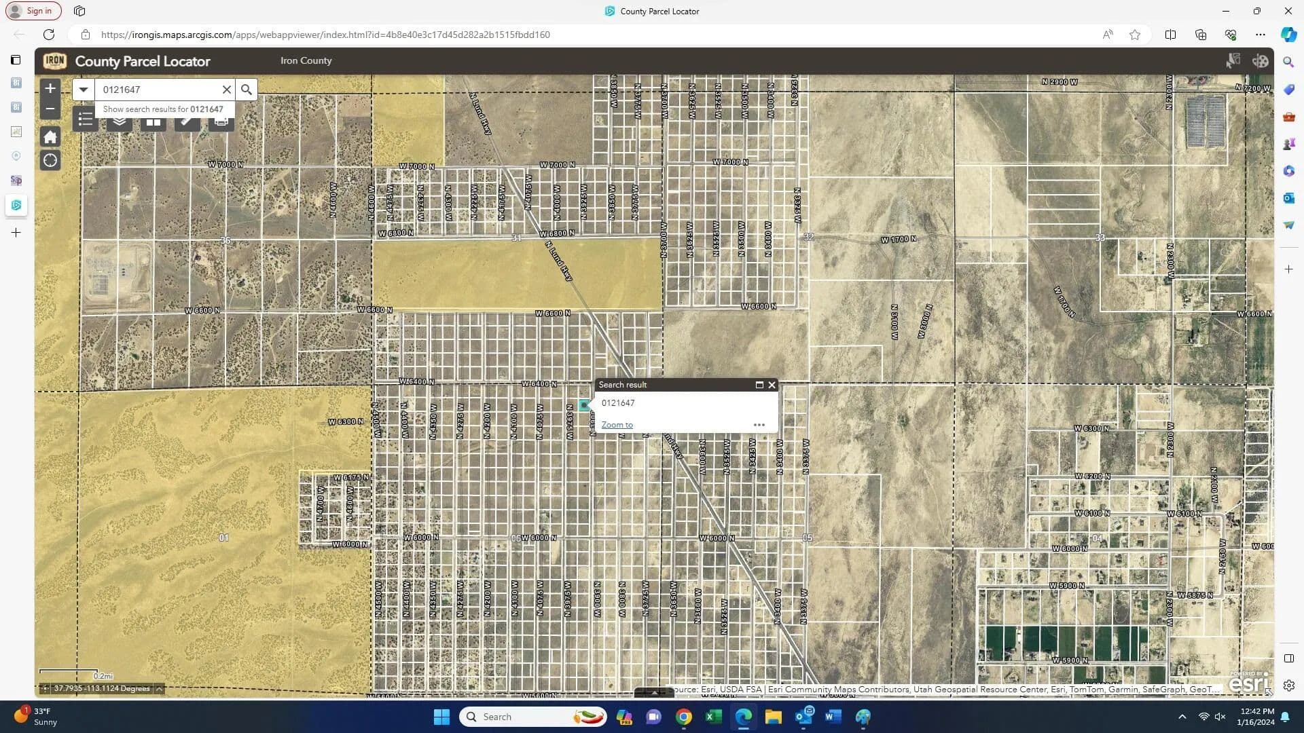Toggle coordinate capture crosshair button
The height and width of the screenshot is (733, 1304).
click(x=45, y=689)
